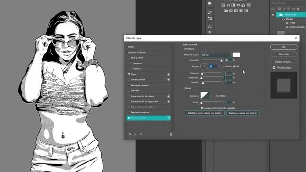Image resolution: width=306 pixels, height=172 pixels.
Task: Add a Channel Mixer adjustment layer
Action: pyautogui.click(x=243, y=5)
